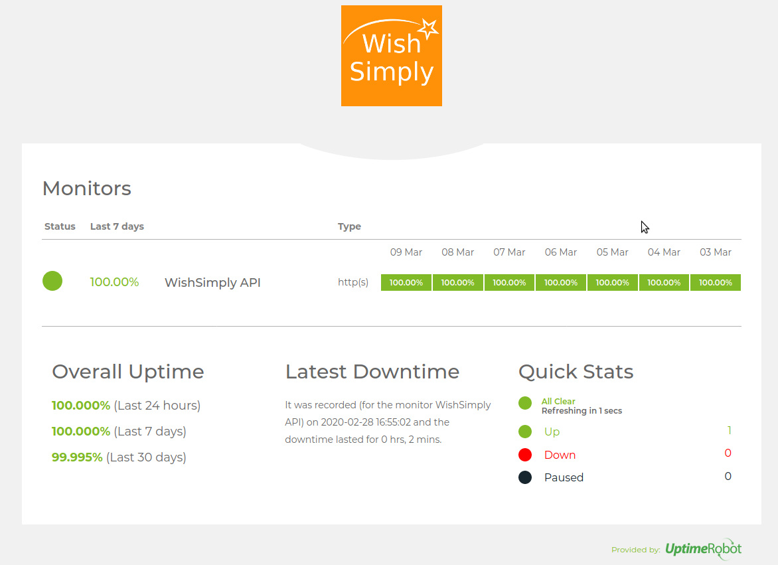
Task: Click the Last 7 days column header
Action: point(117,226)
